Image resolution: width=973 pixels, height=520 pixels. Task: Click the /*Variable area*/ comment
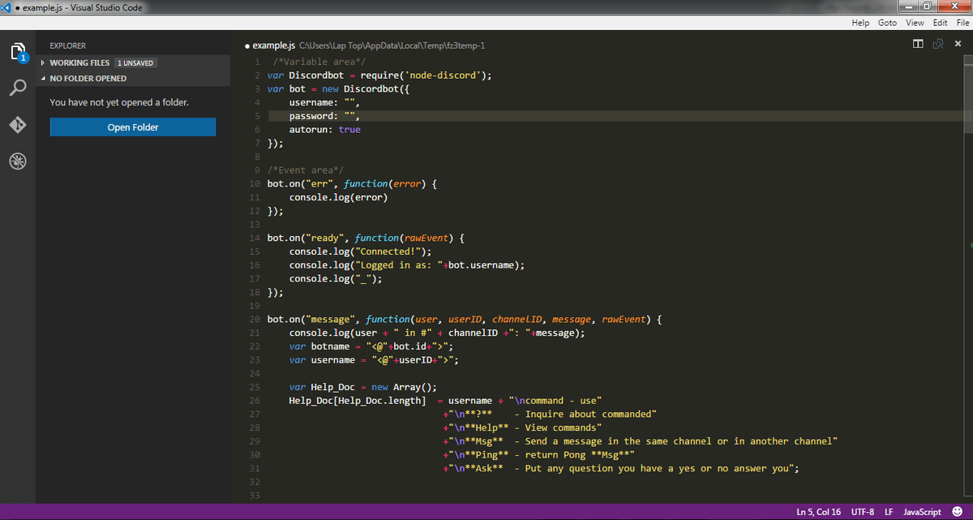pyautogui.click(x=319, y=62)
